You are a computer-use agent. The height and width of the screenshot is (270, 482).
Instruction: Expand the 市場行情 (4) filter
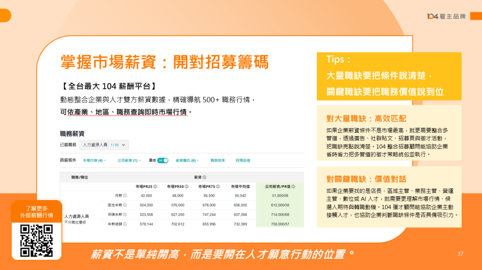tap(94, 161)
